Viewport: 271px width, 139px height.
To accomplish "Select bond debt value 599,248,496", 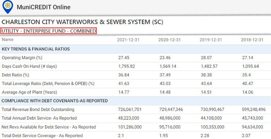I will pos(254,109).
